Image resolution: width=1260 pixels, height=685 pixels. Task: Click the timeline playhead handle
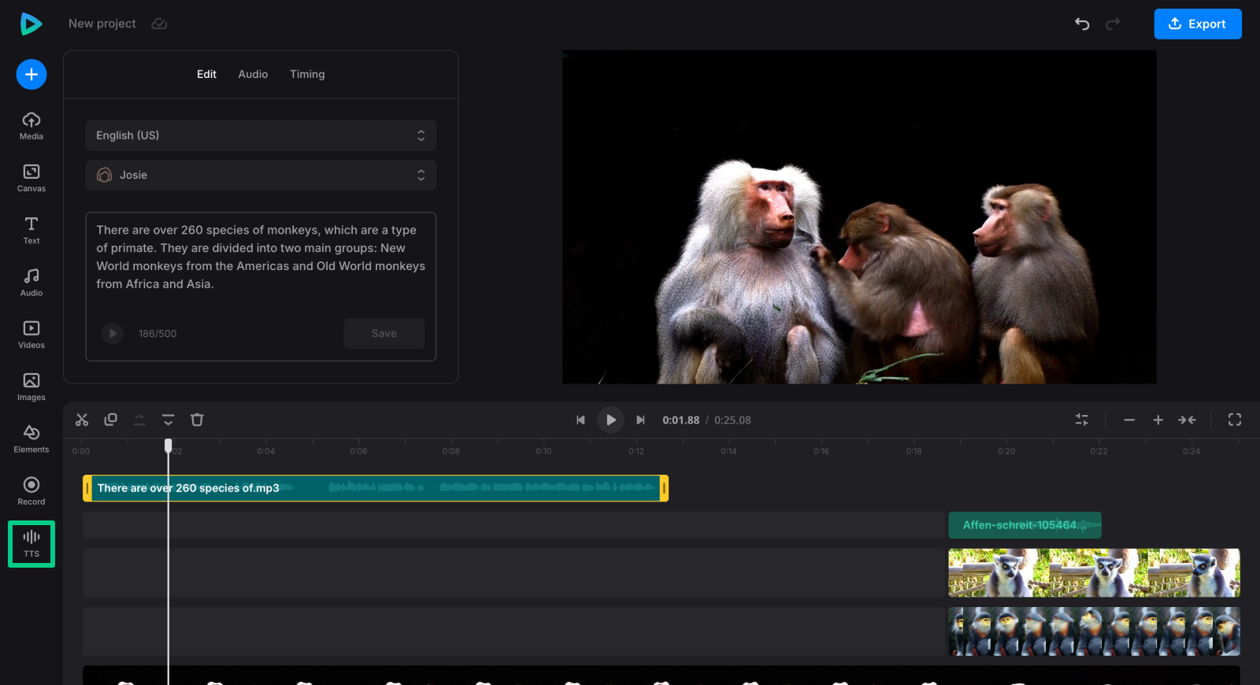[168, 446]
